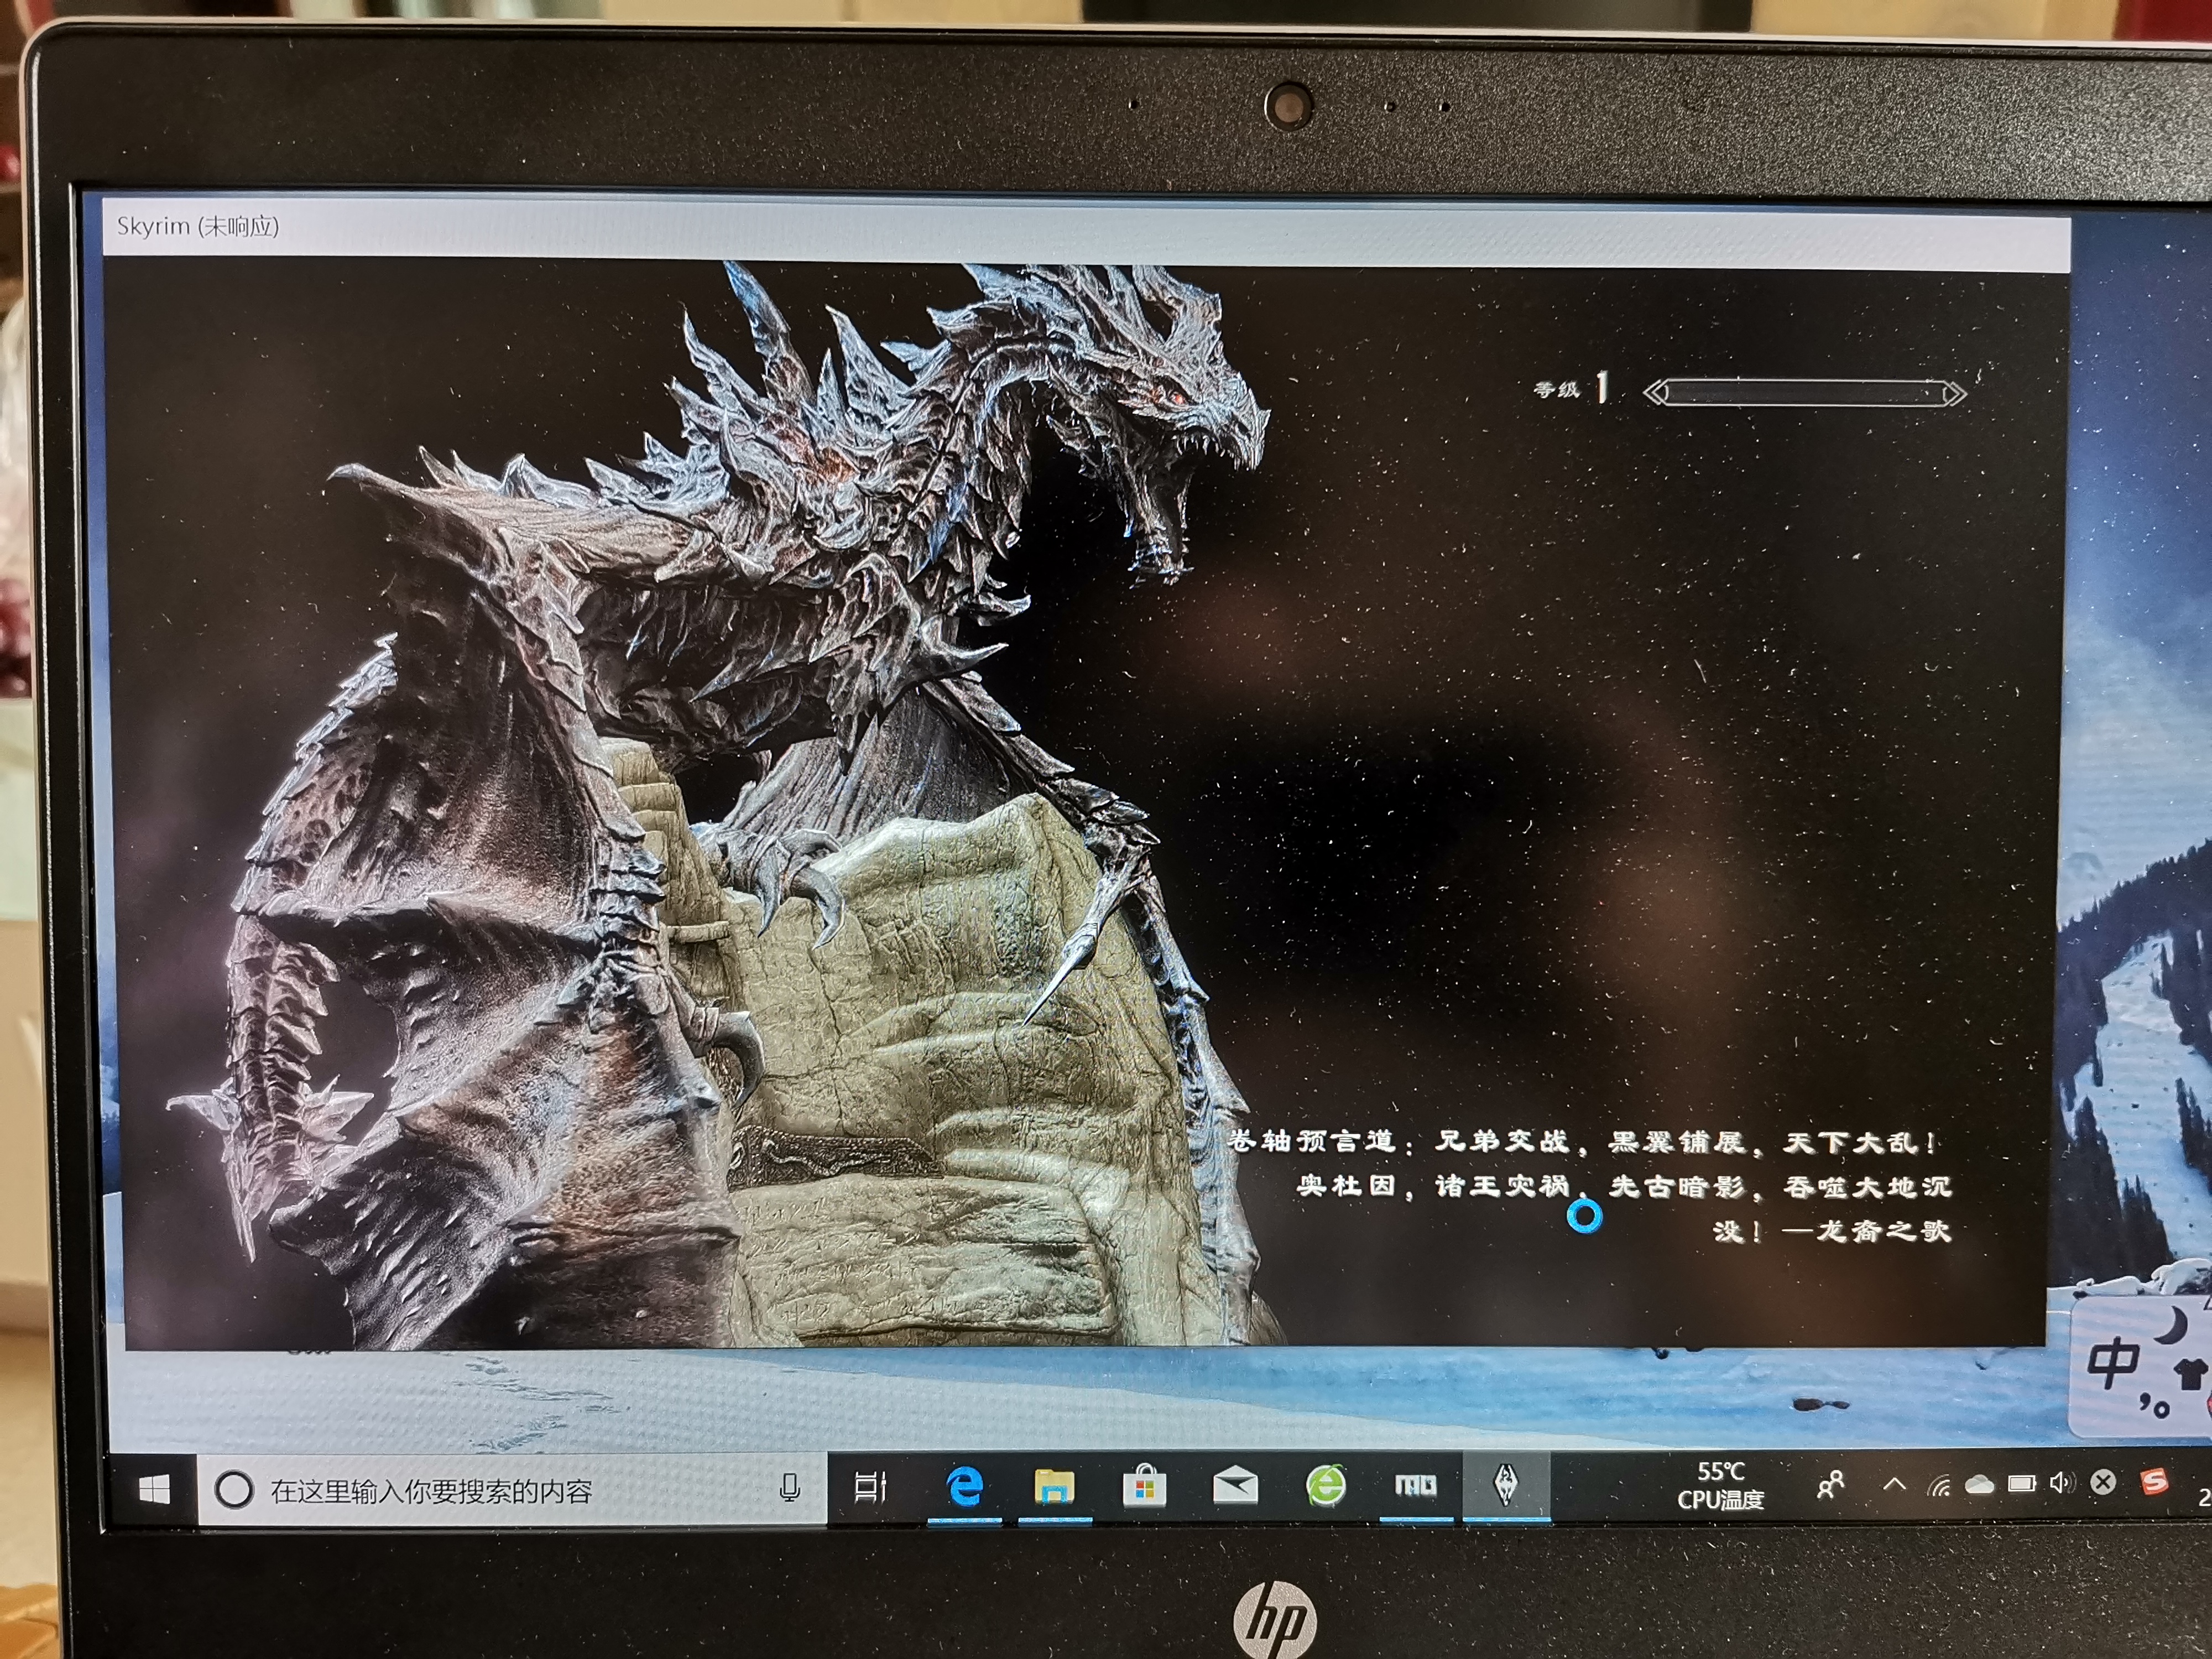Click the 龙裔之歌 quote attribution text
2212x1659 pixels.
pyautogui.click(x=1883, y=1231)
